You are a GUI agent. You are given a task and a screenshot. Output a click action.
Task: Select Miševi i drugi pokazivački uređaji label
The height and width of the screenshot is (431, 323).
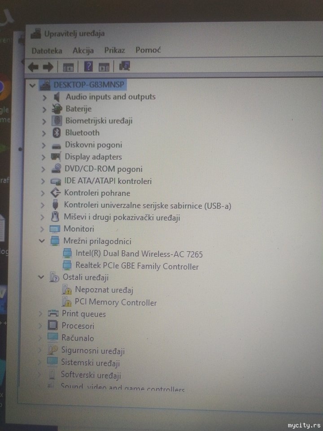coord(122,217)
